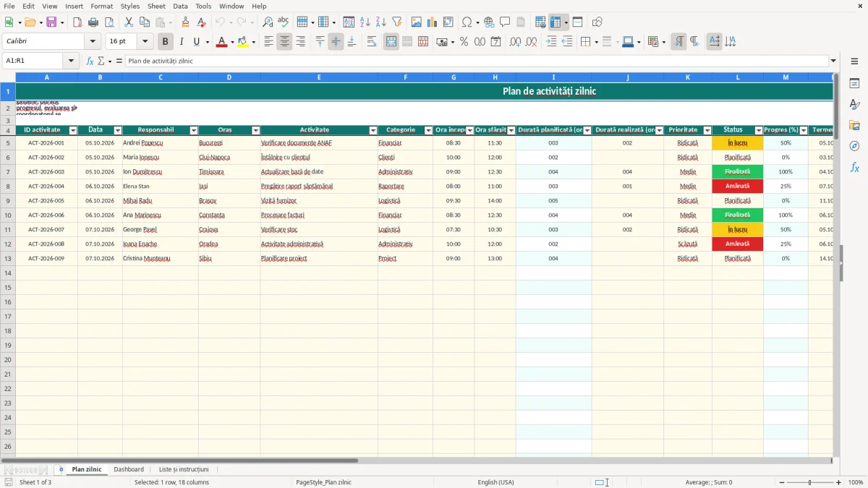The image size is (868, 488).
Task: Open Find and Replace icon
Action: 268,22
